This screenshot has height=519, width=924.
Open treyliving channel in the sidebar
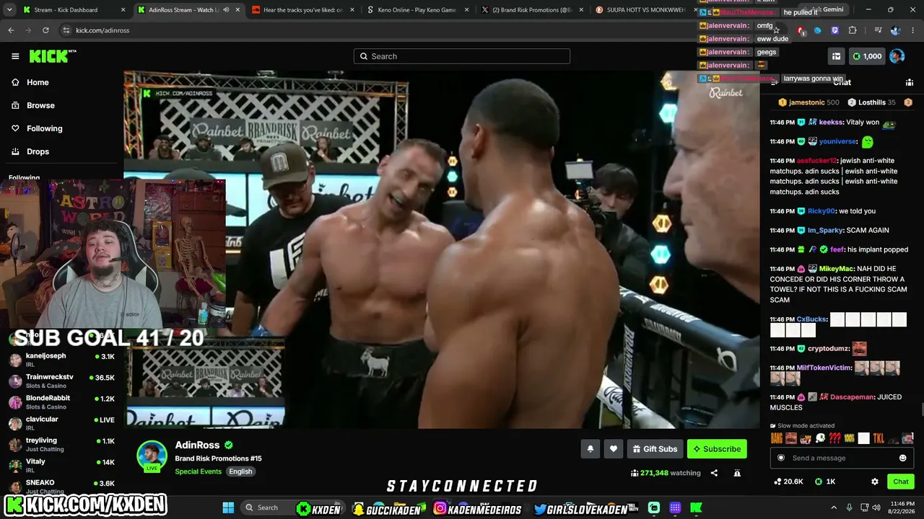pos(62,444)
